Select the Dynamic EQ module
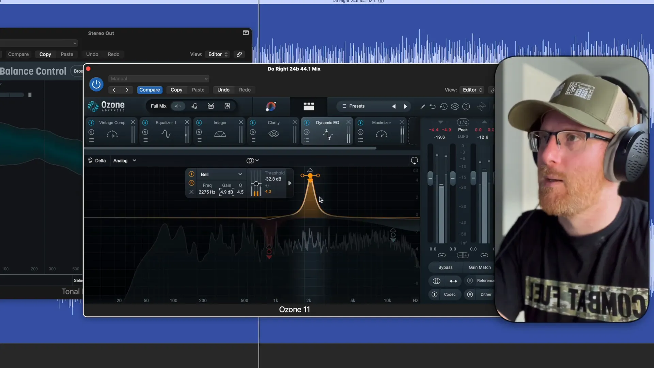 (x=327, y=131)
